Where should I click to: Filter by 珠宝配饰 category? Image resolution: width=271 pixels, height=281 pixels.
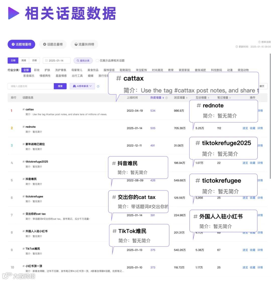click(x=141, y=70)
